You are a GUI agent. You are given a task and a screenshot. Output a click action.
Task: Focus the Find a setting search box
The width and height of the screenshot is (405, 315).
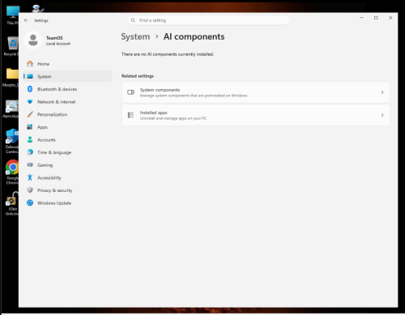[208, 20]
